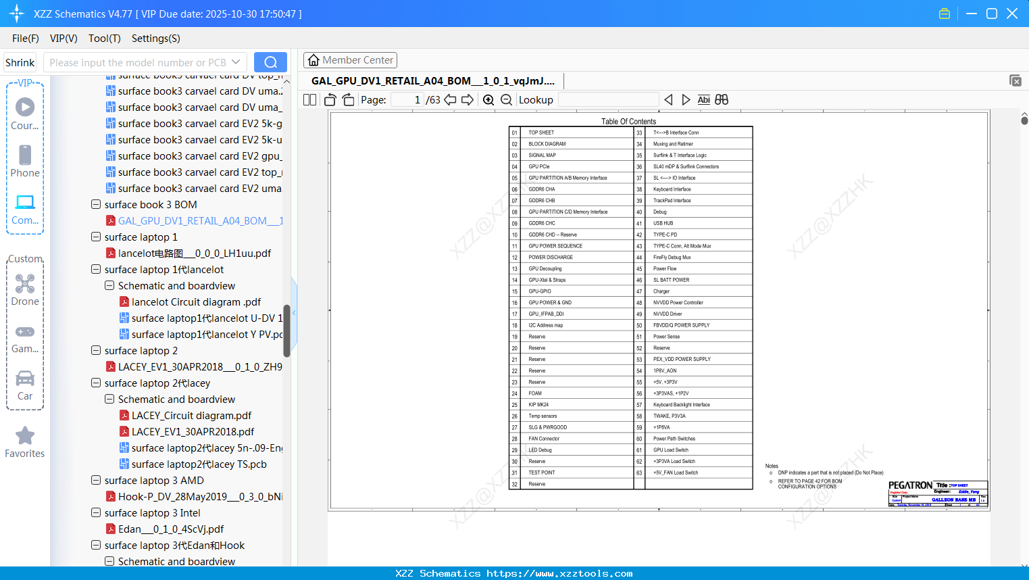Viewport: 1029px width, 580px height.
Task: Click the yellow store icon in title bar
Action: pos(945,14)
